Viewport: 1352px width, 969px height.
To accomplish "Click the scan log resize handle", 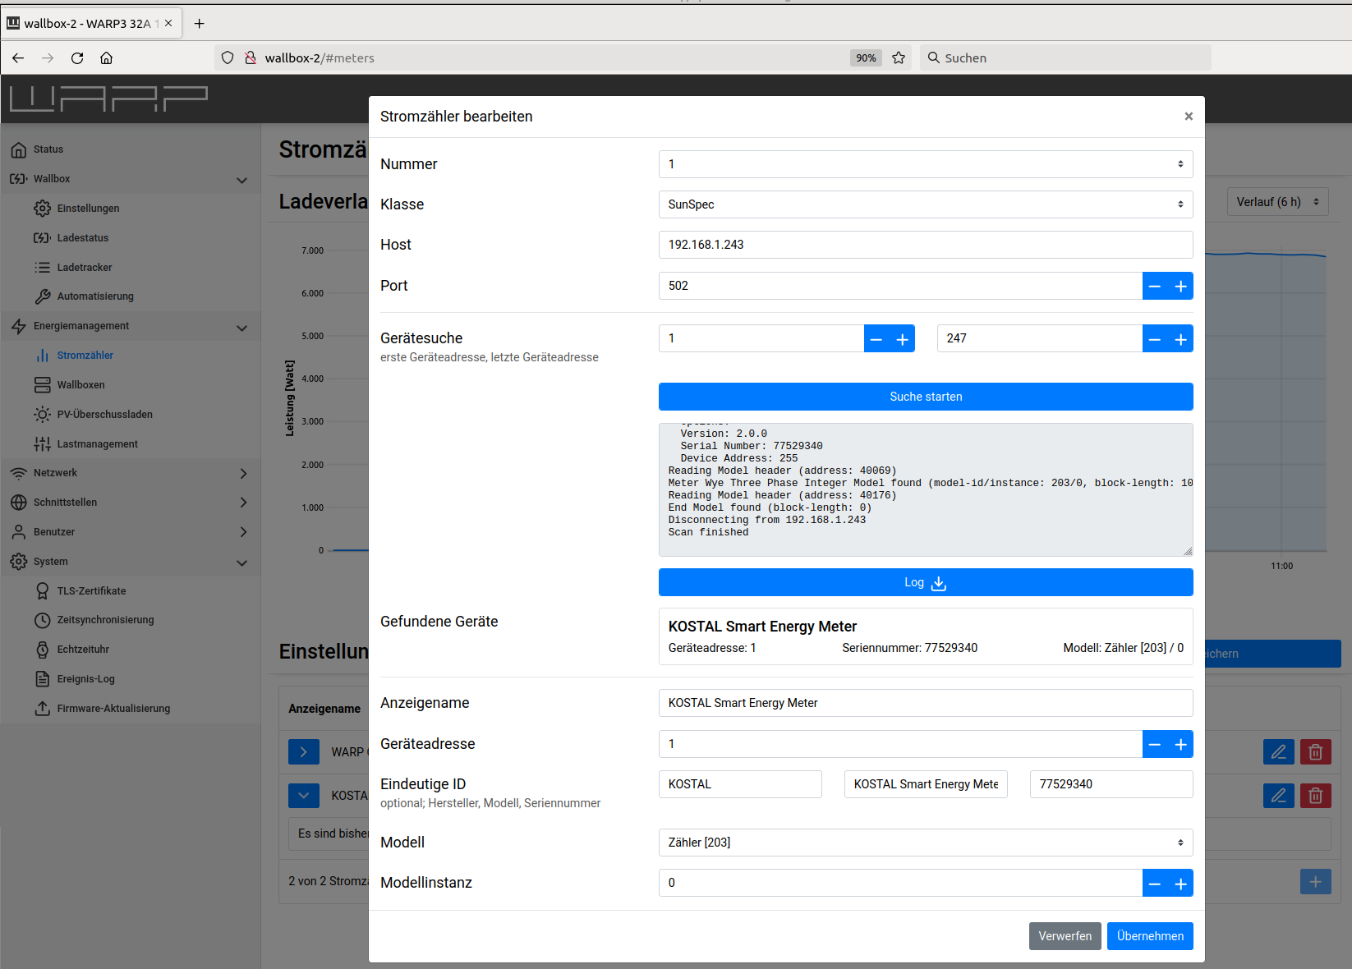I will click(x=1188, y=552).
